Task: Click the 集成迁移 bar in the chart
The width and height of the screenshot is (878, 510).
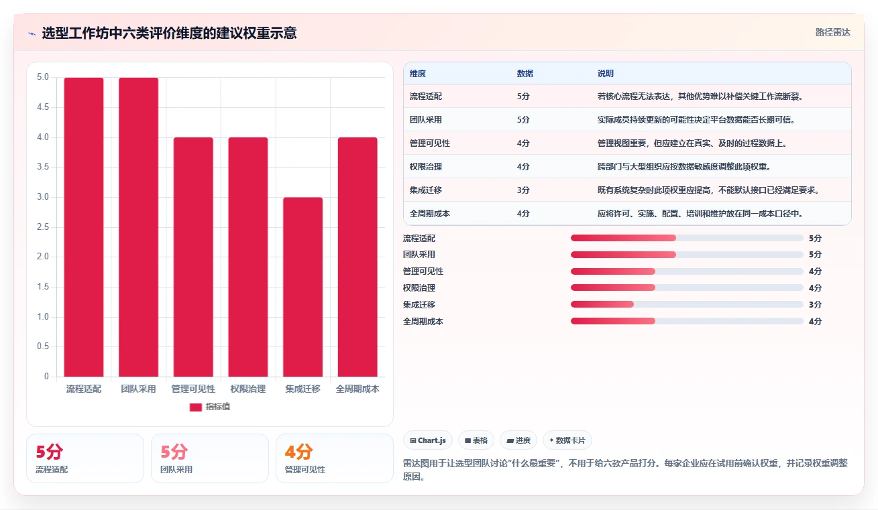Action: [x=303, y=287]
